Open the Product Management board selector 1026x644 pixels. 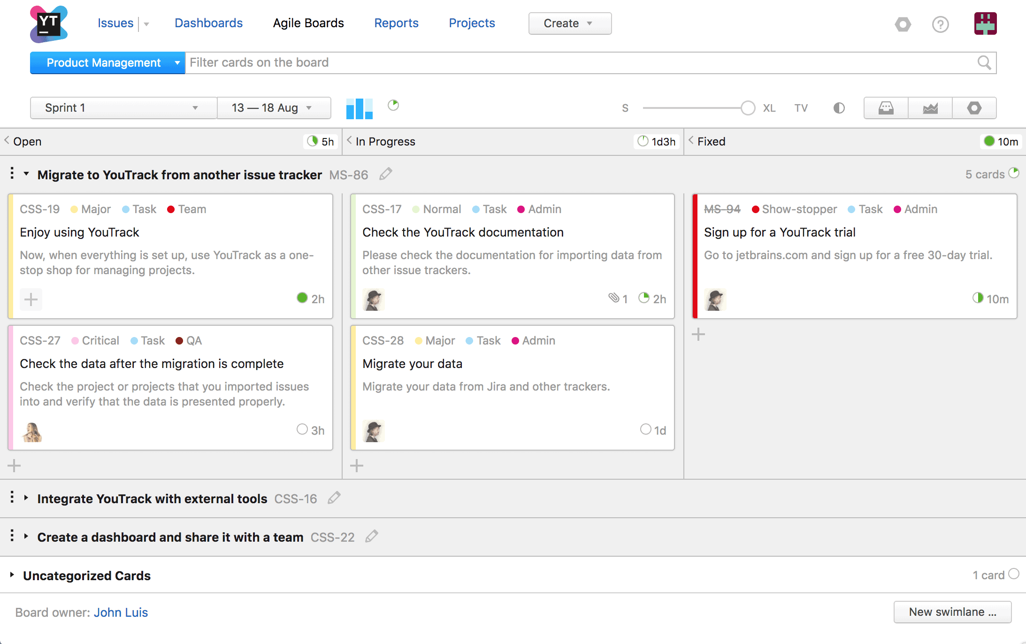[107, 62]
